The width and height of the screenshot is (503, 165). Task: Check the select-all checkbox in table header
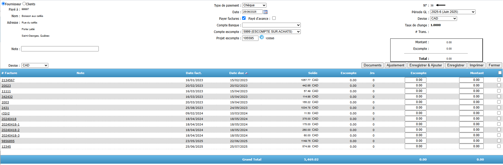coord(500,73)
